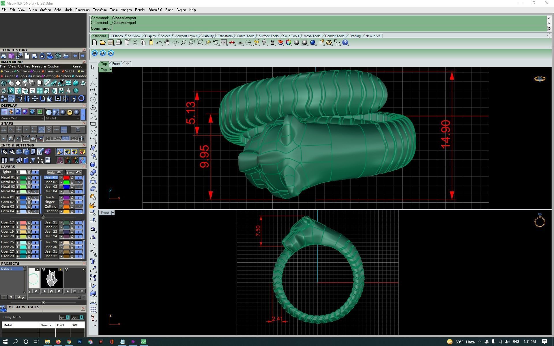
Task: Open the Front viewport title dropdown arrow
Action: [x=113, y=213]
